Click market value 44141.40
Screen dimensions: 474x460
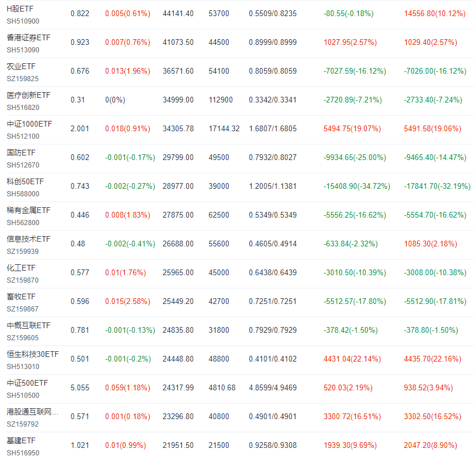[x=178, y=14]
